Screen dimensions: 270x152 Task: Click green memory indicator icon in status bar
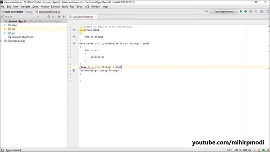tap(264, 150)
